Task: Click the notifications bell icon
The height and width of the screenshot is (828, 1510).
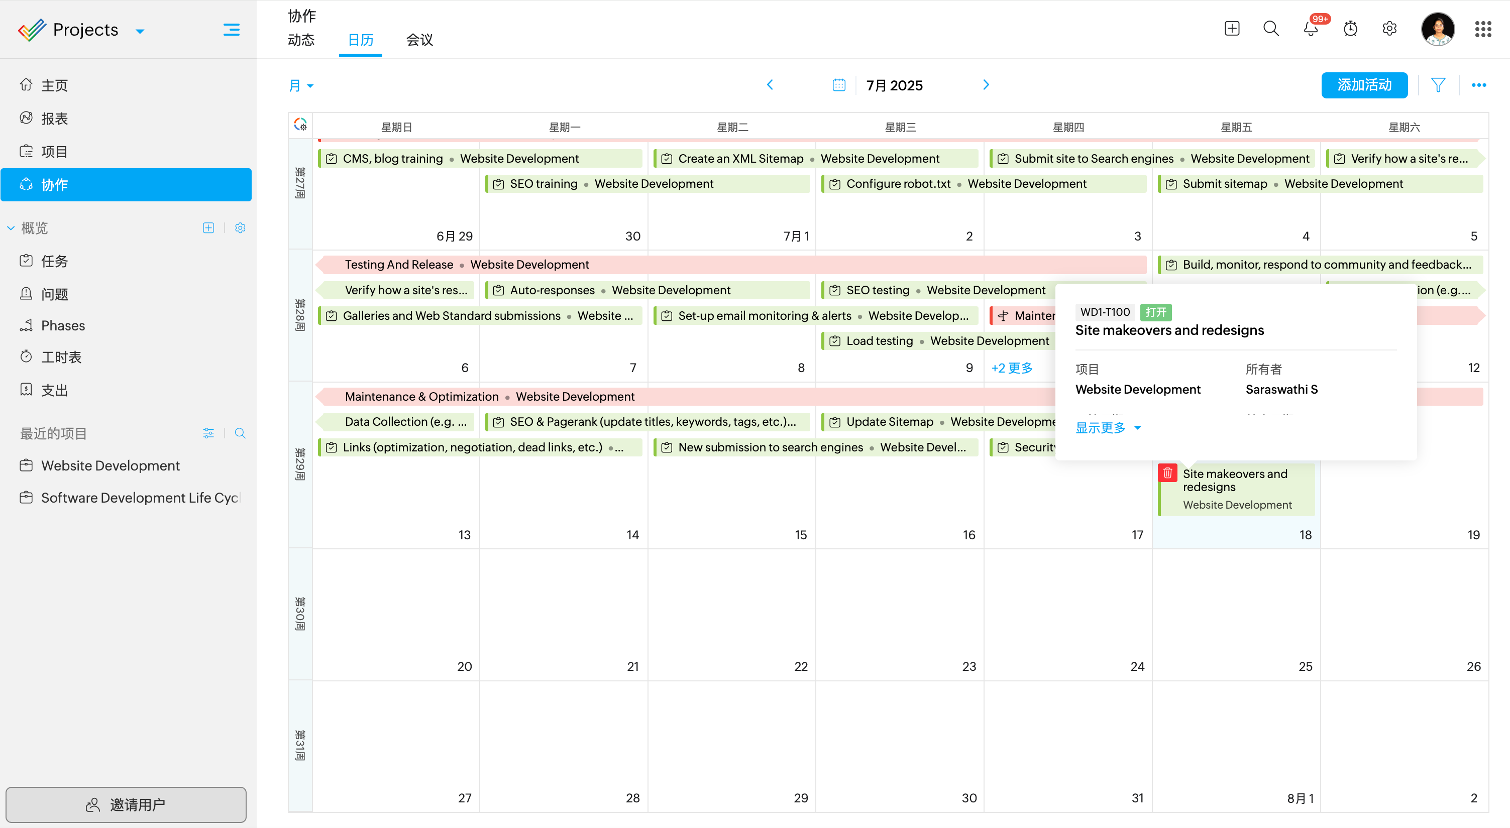Action: 1310,29
